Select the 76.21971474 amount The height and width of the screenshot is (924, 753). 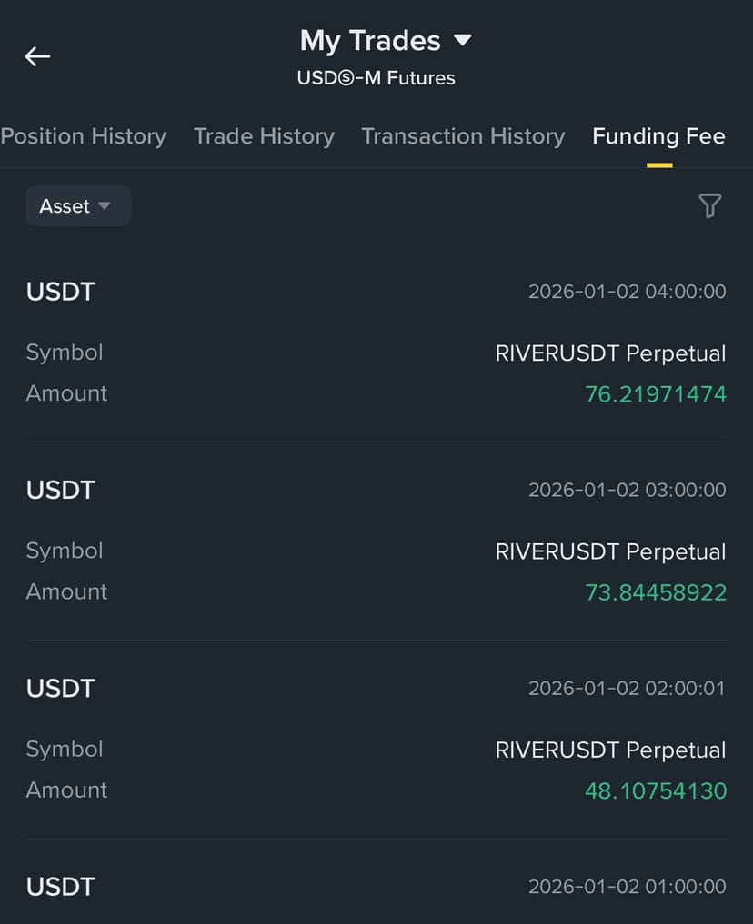coord(655,394)
